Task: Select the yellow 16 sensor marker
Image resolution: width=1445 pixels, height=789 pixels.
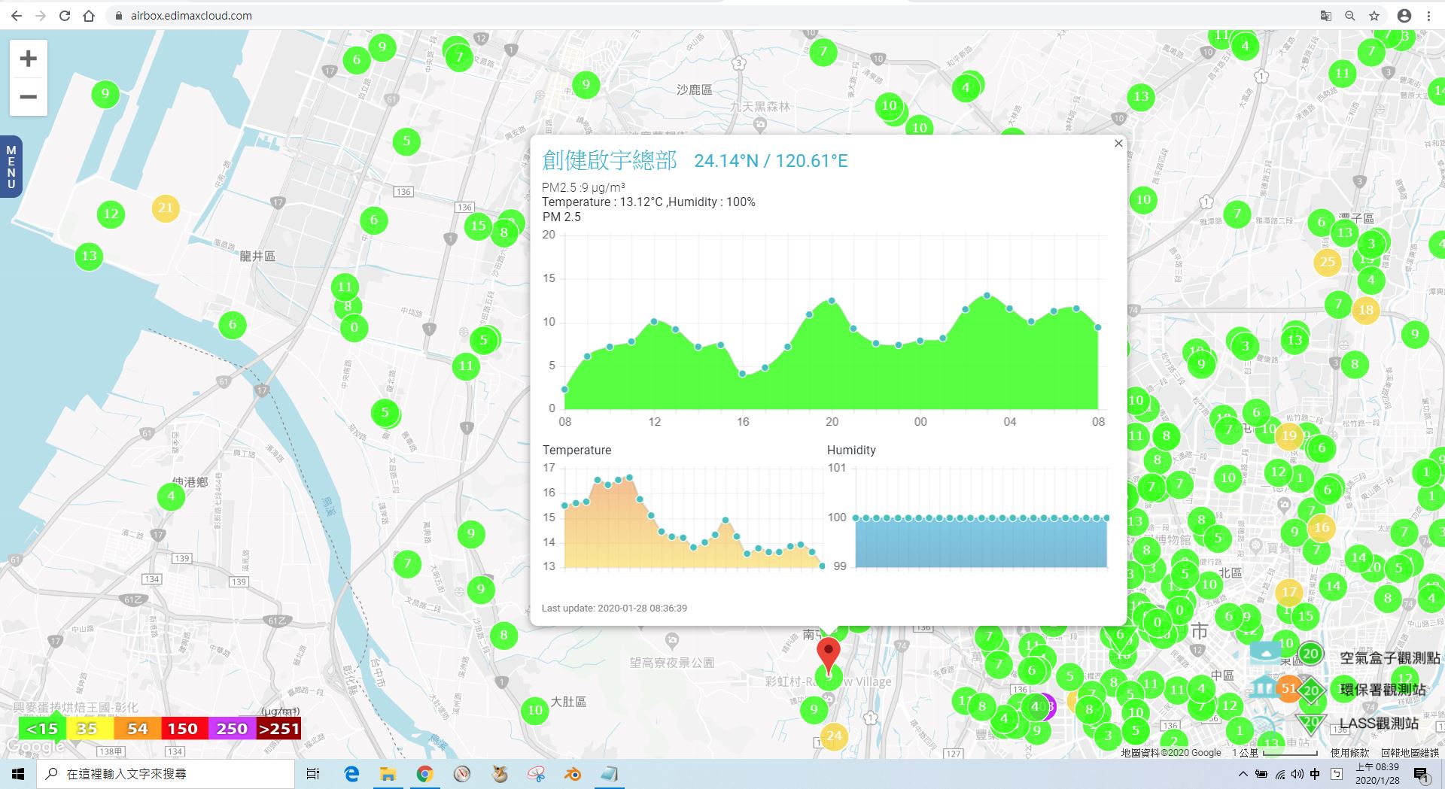Action: 1321,528
